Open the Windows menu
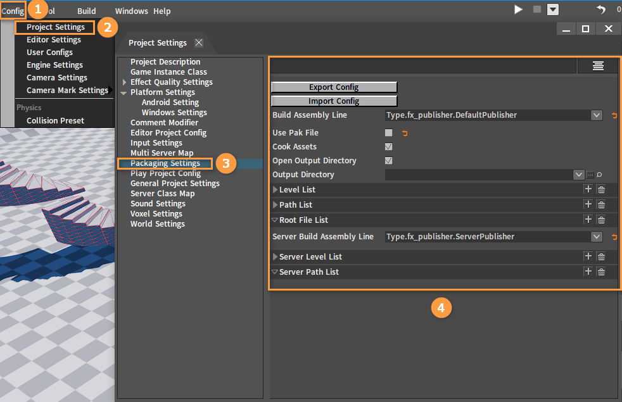Image resolution: width=622 pixels, height=402 pixels. (131, 11)
